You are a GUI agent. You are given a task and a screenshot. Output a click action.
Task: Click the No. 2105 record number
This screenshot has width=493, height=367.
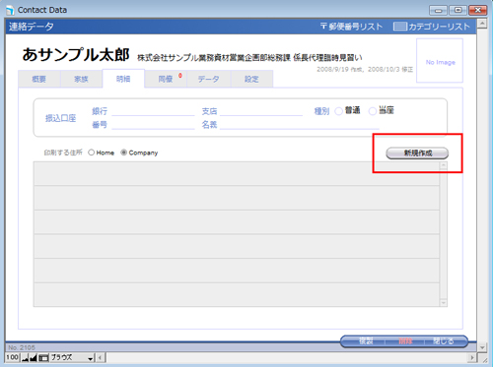coord(22,347)
